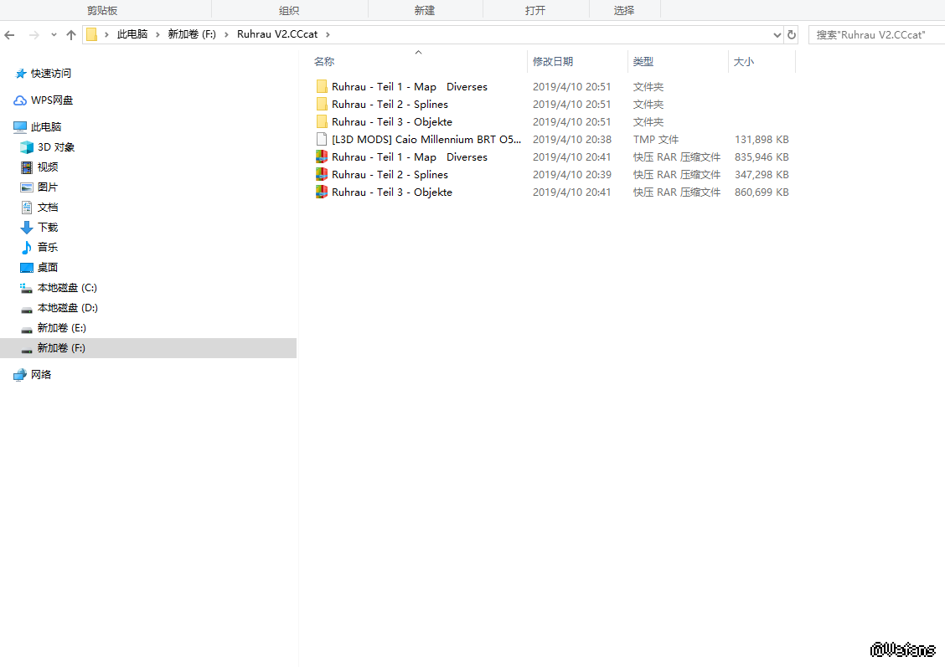Click the 下载 blue arrow icon

(x=27, y=228)
